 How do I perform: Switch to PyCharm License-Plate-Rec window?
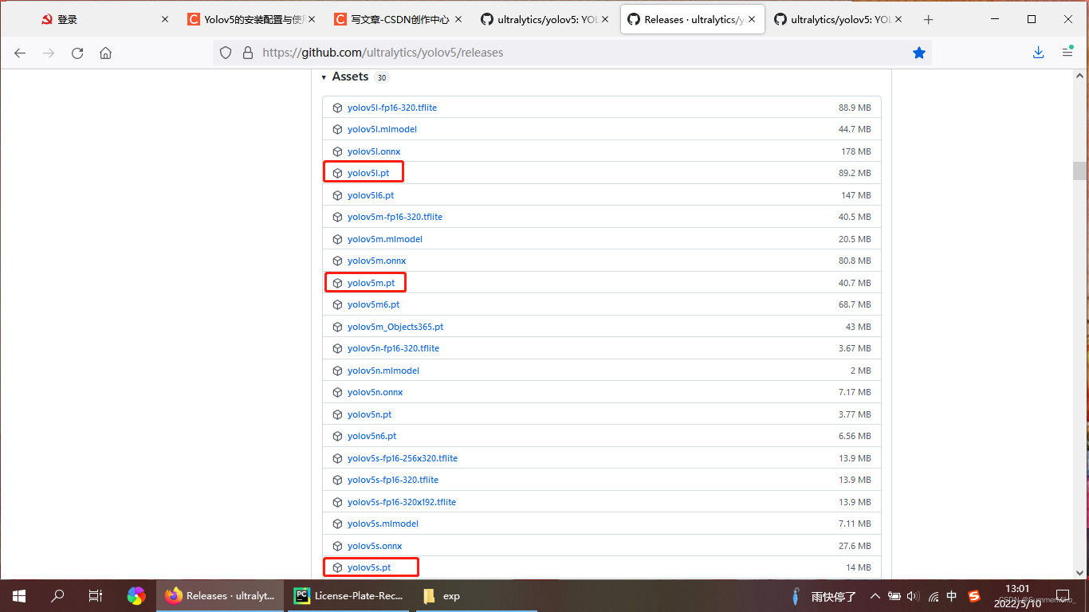coord(349,595)
